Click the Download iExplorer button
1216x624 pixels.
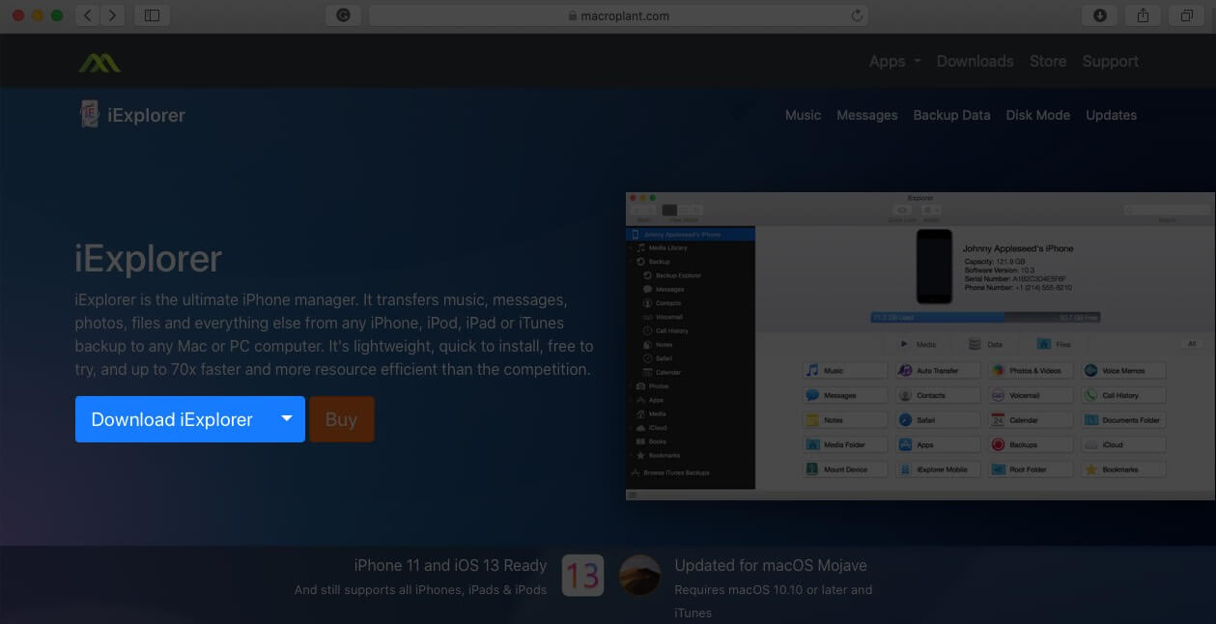click(172, 419)
